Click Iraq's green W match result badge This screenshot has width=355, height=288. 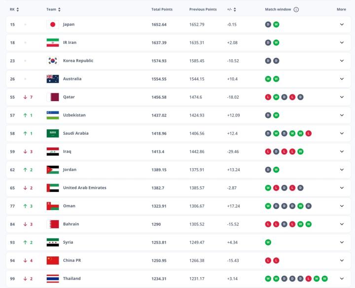(300, 151)
